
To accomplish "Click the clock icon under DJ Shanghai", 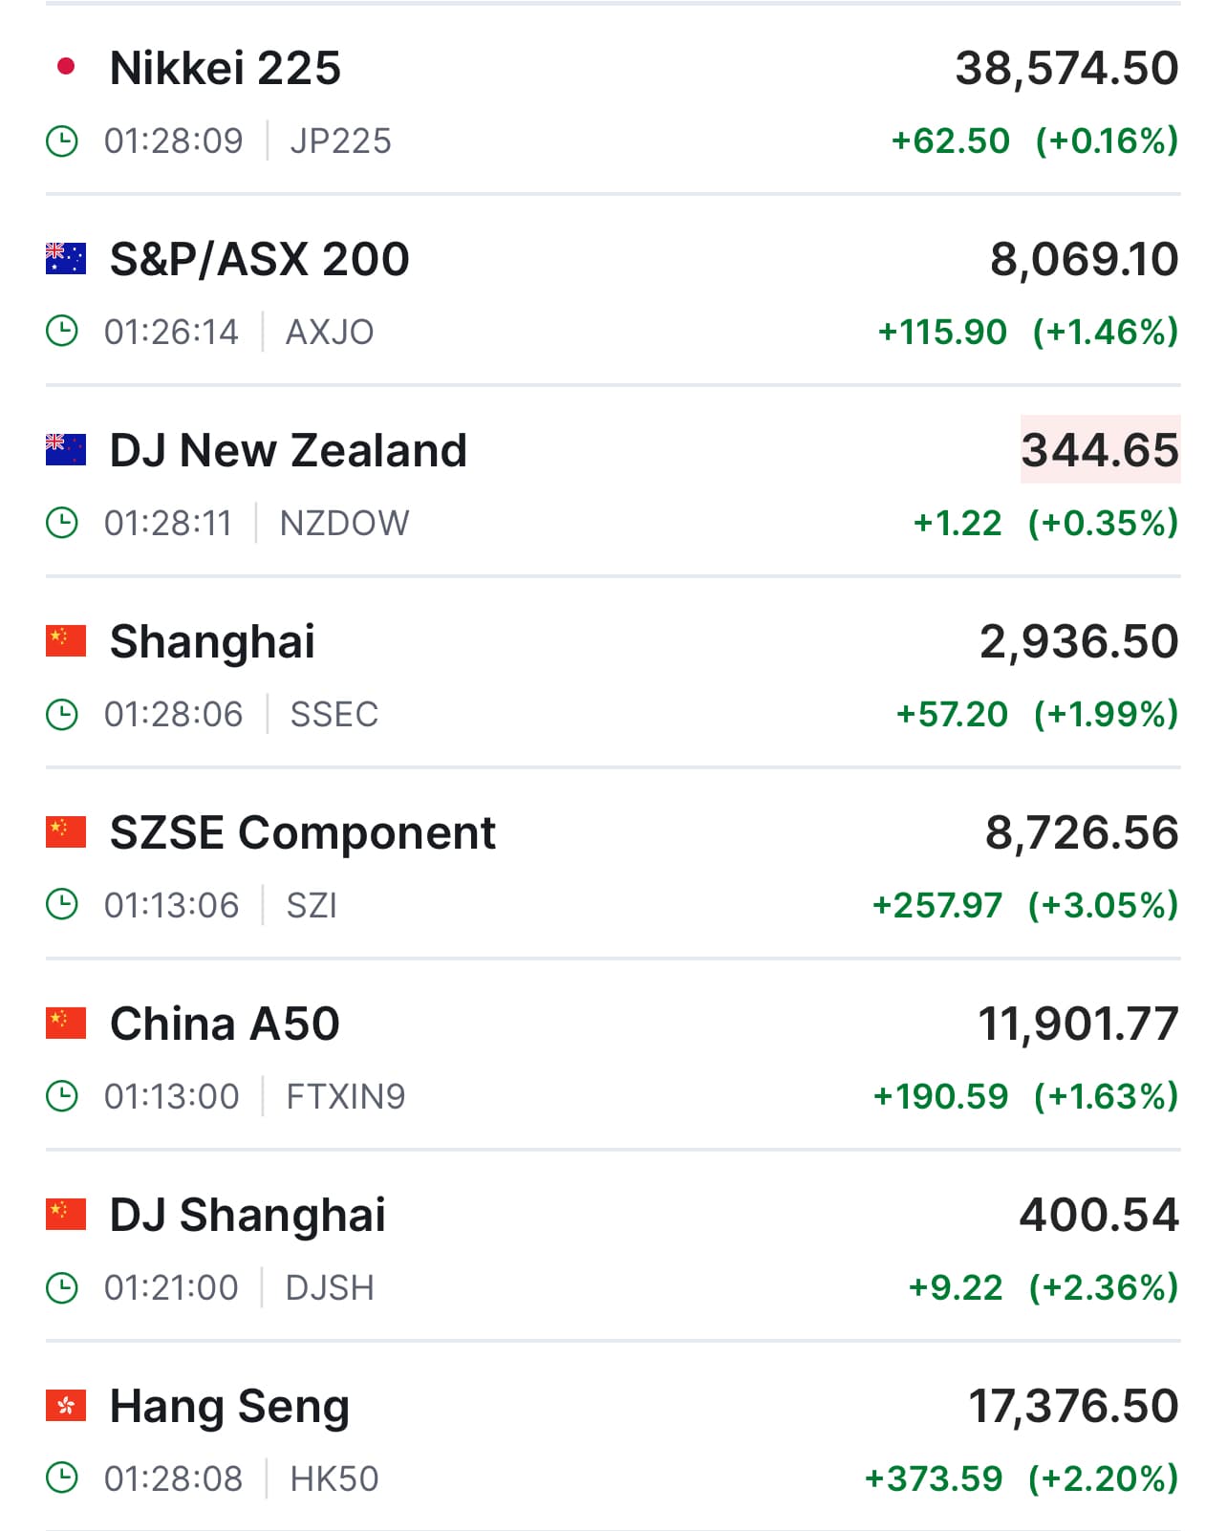I will [x=62, y=1287].
